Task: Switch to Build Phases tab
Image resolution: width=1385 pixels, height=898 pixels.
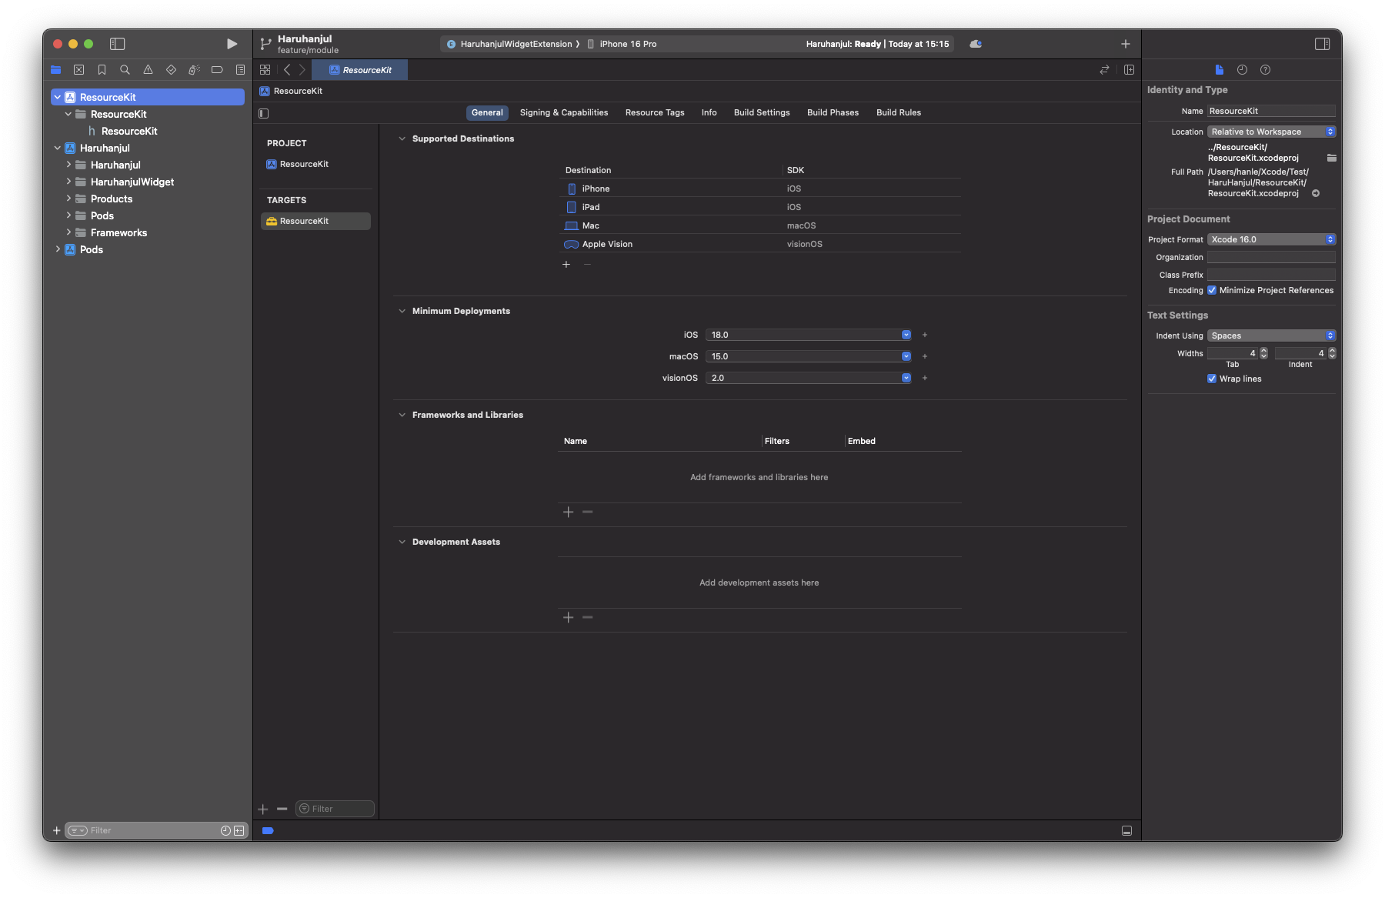Action: [833, 112]
